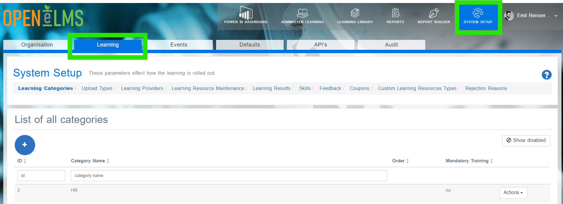Open the Actions dropdown for HR row
Image resolution: width=563 pixels, height=204 pixels.
pyautogui.click(x=513, y=193)
